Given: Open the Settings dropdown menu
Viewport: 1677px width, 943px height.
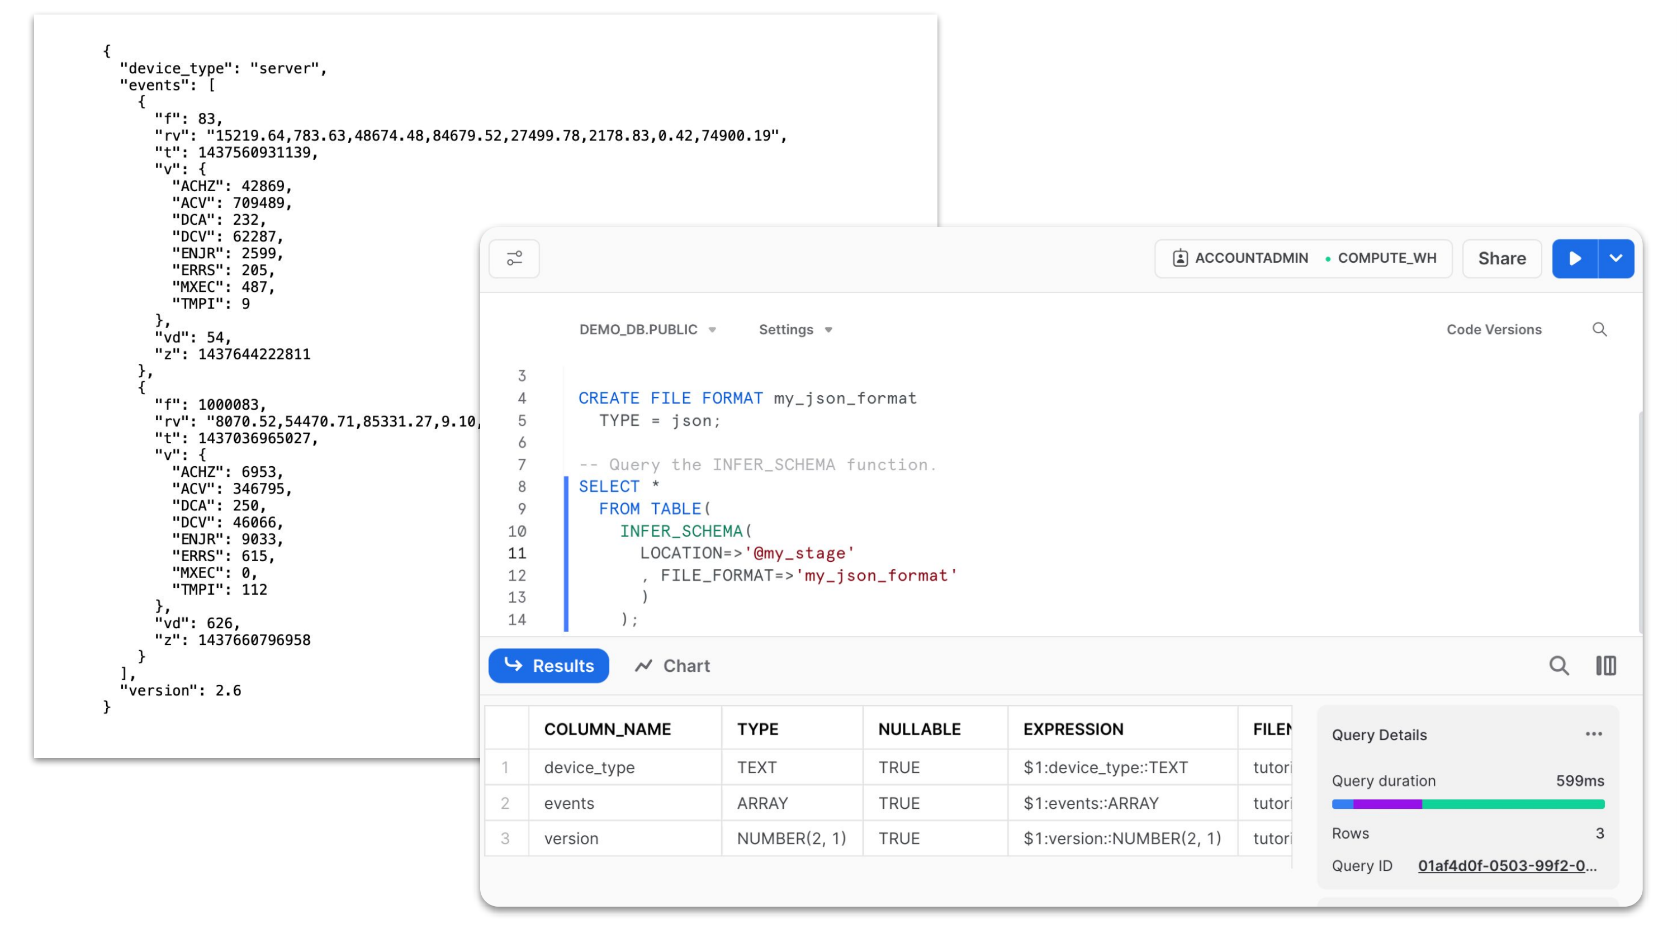Looking at the screenshot, I should (x=795, y=329).
